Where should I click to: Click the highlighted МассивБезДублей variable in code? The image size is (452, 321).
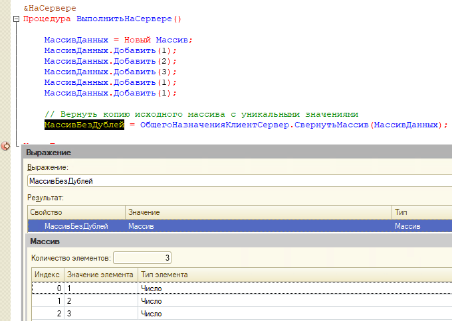click(84, 124)
